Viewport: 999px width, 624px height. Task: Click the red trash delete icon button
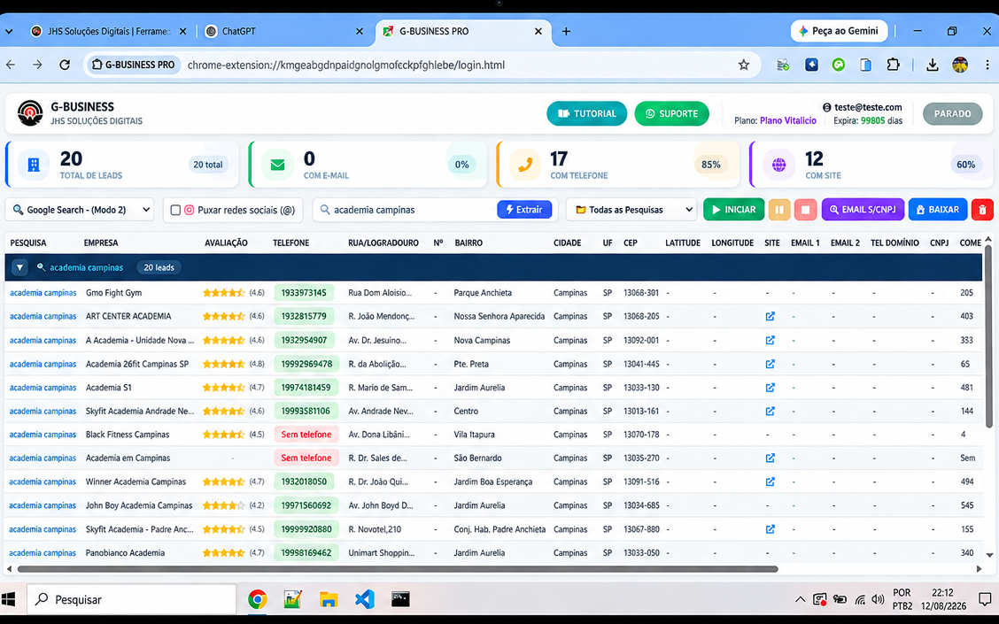pyautogui.click(x=982, y=210)
